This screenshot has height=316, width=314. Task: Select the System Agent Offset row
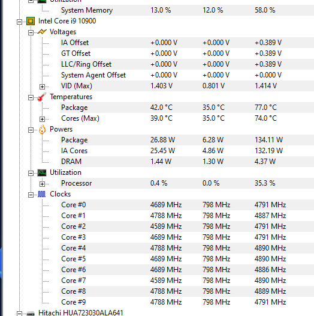point(187,75)
